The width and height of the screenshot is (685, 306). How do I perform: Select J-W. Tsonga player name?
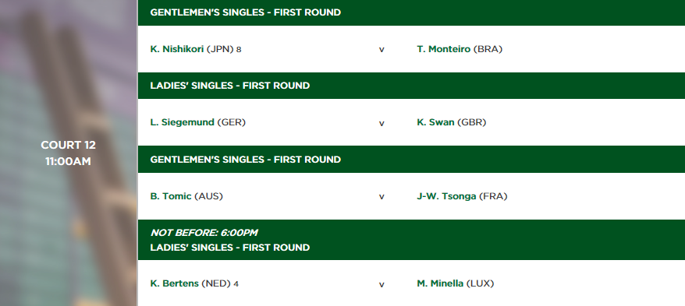click(446, 196)
